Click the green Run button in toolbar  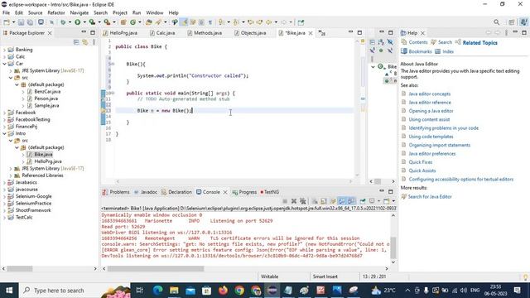coord(77,22)
